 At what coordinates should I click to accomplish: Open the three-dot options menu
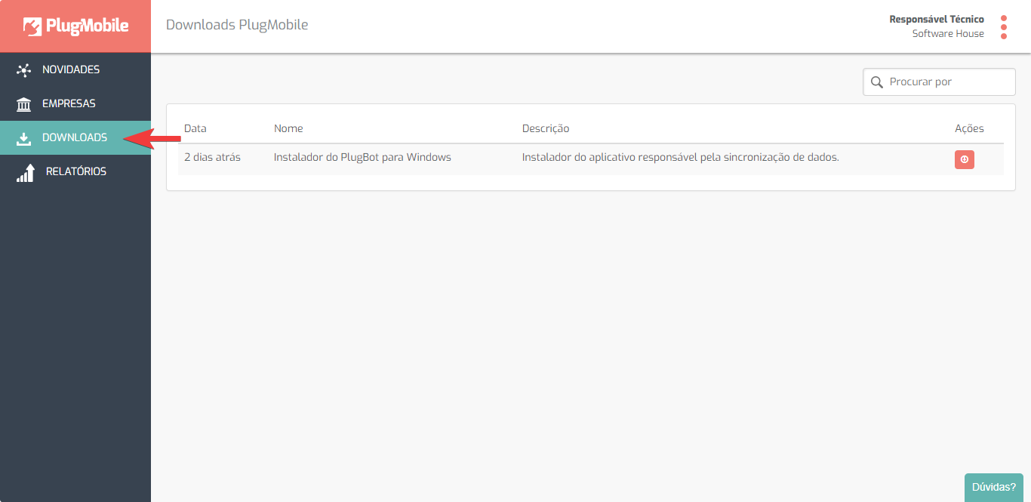1004,27
